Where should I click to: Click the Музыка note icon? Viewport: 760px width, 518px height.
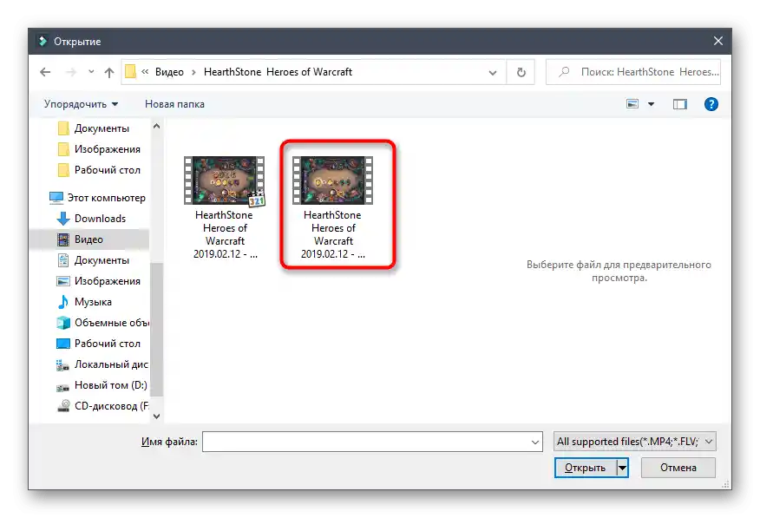click(x=63, y=302)
